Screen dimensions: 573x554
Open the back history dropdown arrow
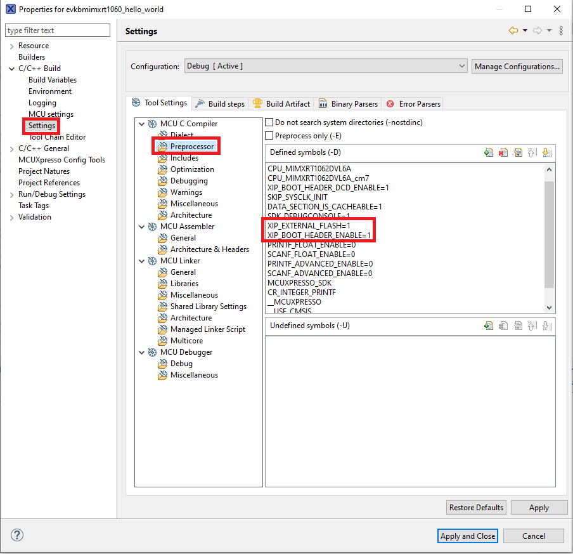click(x=525, y=30)
